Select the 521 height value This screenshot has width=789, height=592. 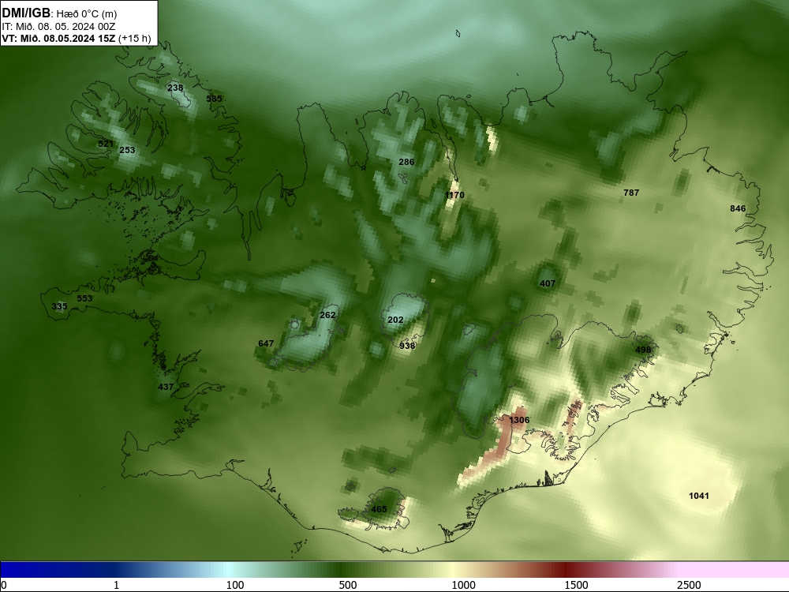click(106, 144)
